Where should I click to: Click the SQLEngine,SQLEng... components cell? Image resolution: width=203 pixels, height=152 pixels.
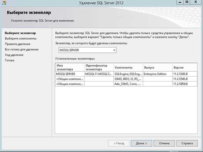[128, 74]
